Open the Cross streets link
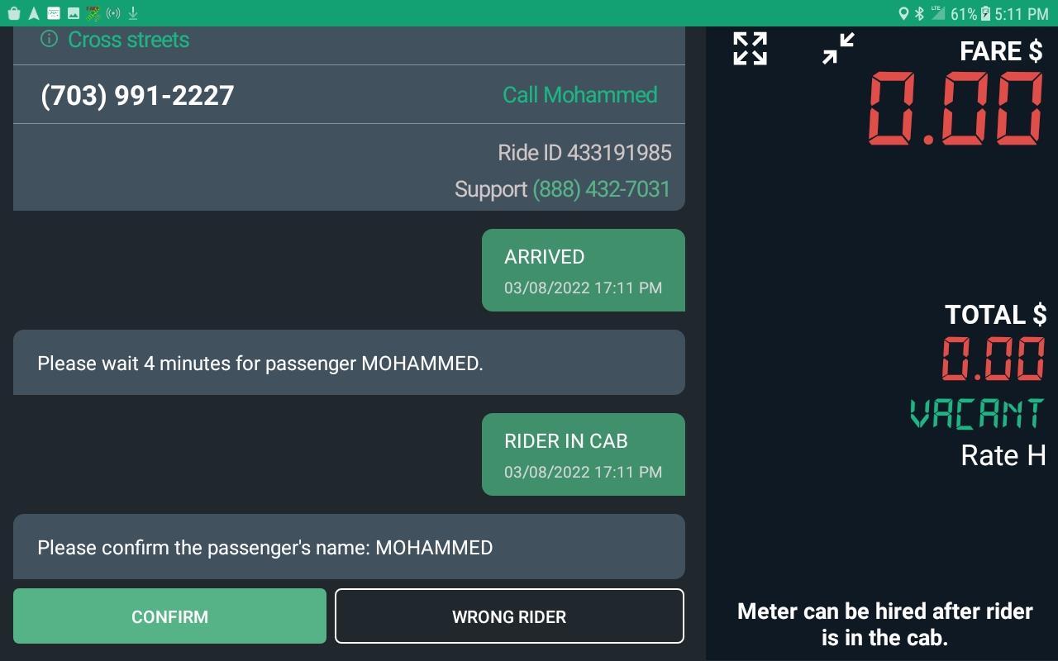 point(128,40)
